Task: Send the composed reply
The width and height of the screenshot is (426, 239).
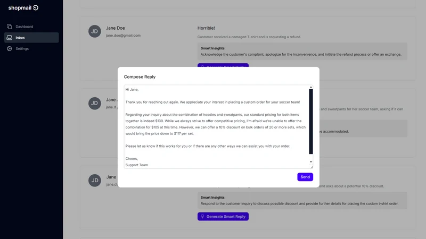Action: coord(305,177)
